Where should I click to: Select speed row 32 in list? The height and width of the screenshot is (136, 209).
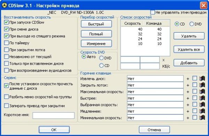[x=145, y=34]
